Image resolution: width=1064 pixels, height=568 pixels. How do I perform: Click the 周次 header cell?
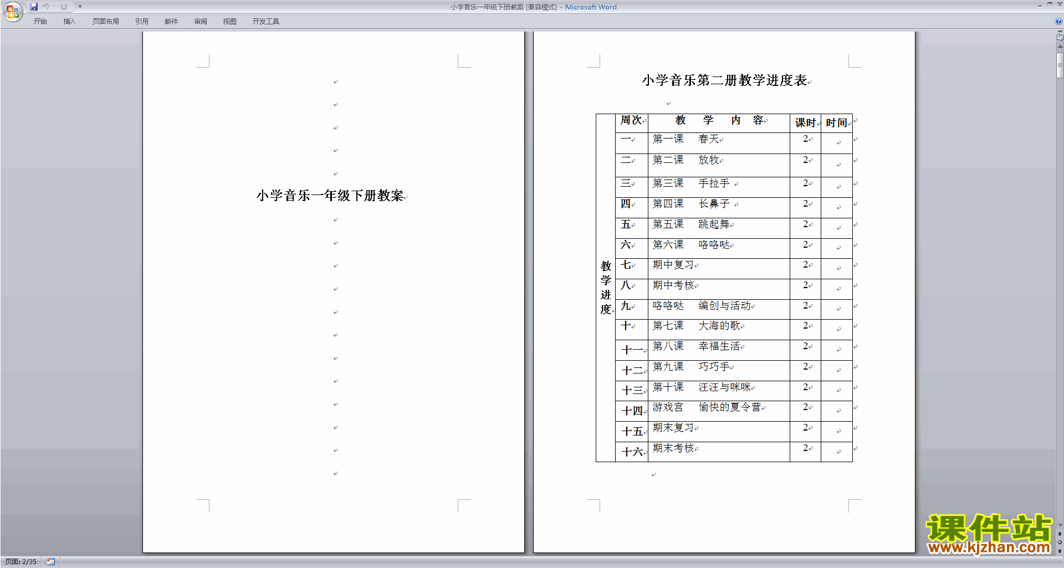coord(632,123)
